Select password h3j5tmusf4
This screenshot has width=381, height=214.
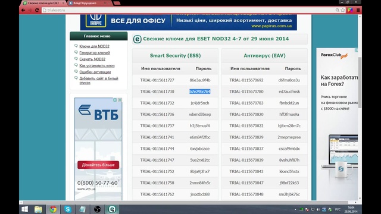coord(200,125)
